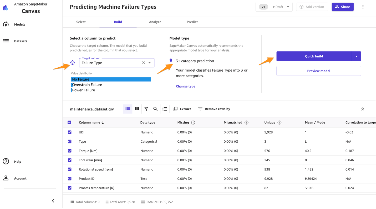This screenshot has height=209, width=376.
Task: Click the Change type link
Action: (x=186, y=86)
